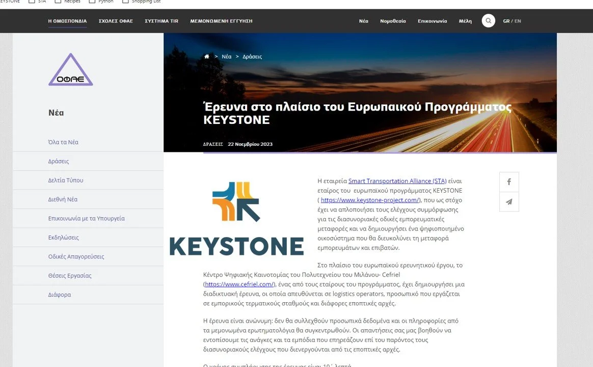593x367 pixels.
Task: Select Διάφορα in sidebar
Action: 60,294
